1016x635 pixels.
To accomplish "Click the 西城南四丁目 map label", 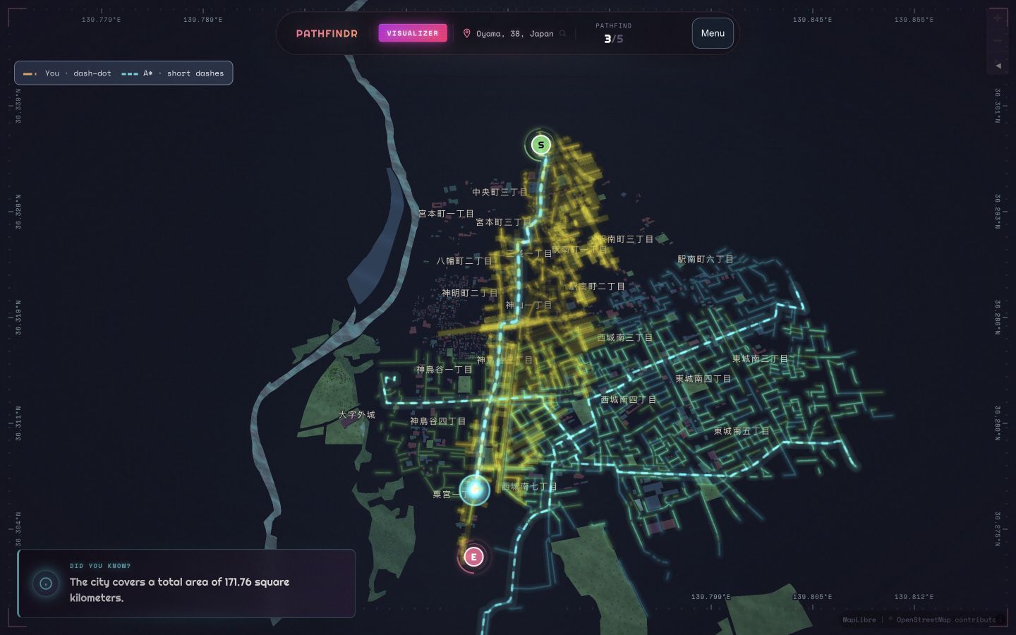I will 629,399.
